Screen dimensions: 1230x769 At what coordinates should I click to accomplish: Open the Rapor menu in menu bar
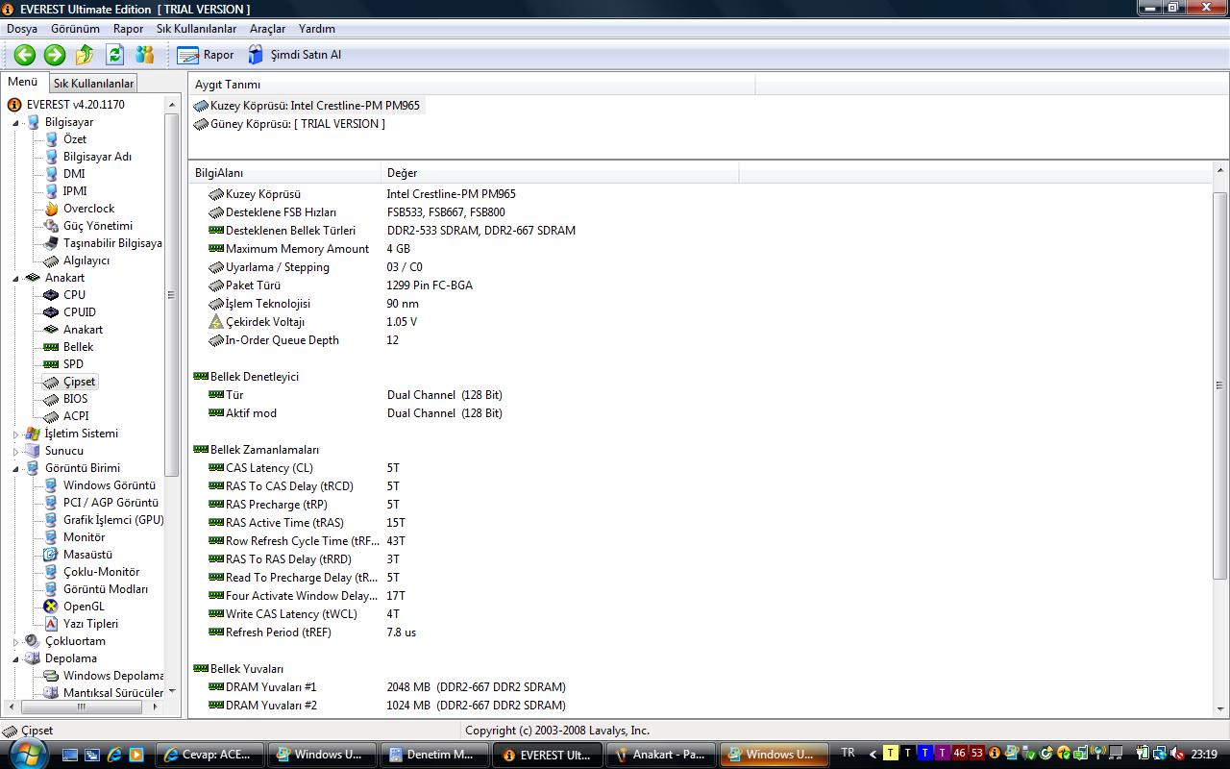tap(128, 29)
